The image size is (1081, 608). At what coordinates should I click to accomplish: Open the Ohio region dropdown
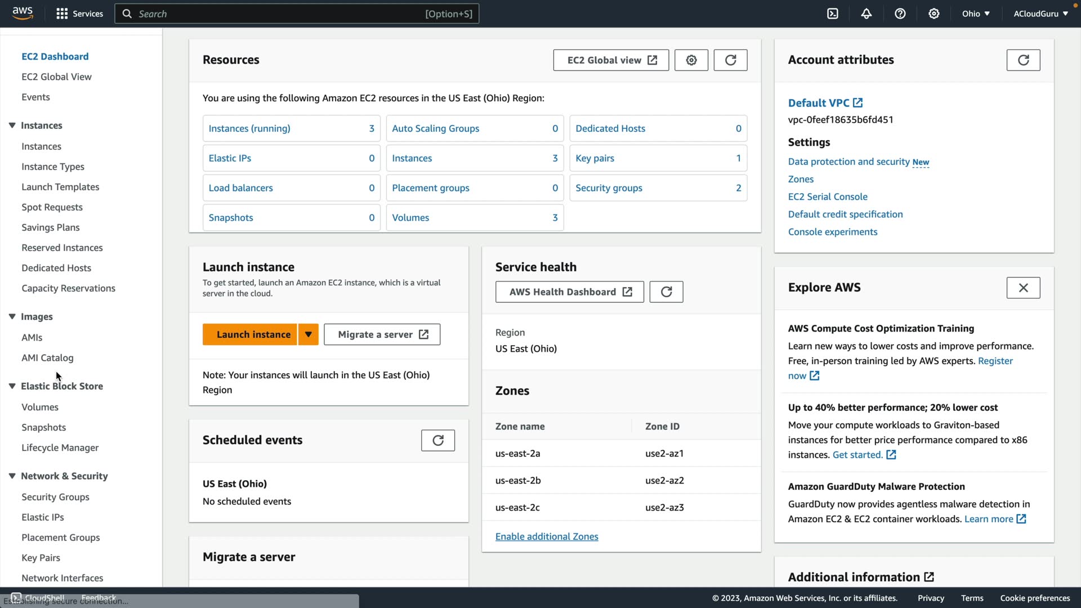(976, 14)
